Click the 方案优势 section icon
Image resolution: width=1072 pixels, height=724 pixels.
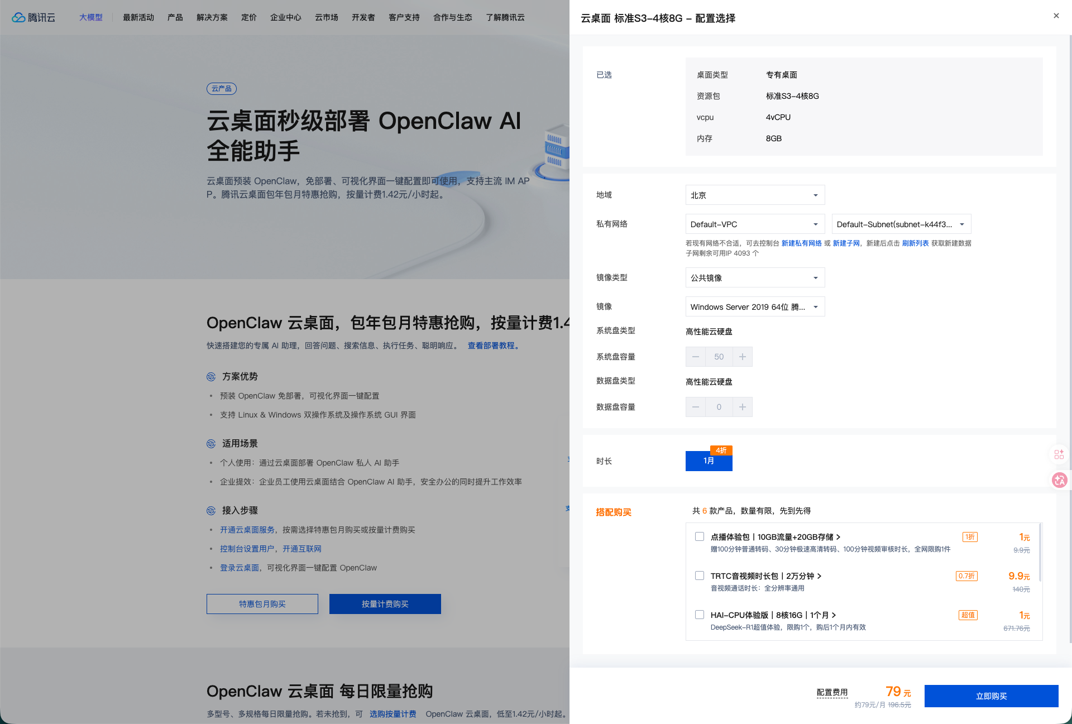point(211,377)
